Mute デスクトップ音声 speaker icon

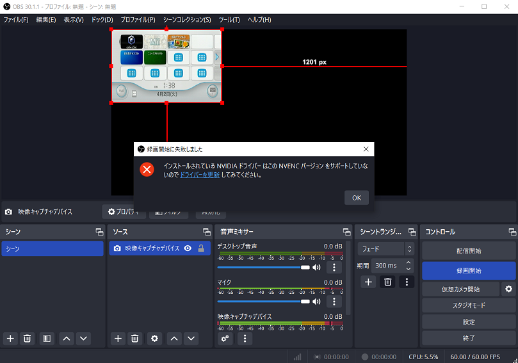pos(316,267)
